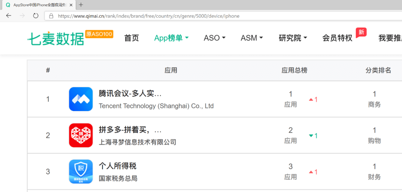402x192 pixels.
Task: Open the 个人所得税 app icon
Action: point(81,171)
